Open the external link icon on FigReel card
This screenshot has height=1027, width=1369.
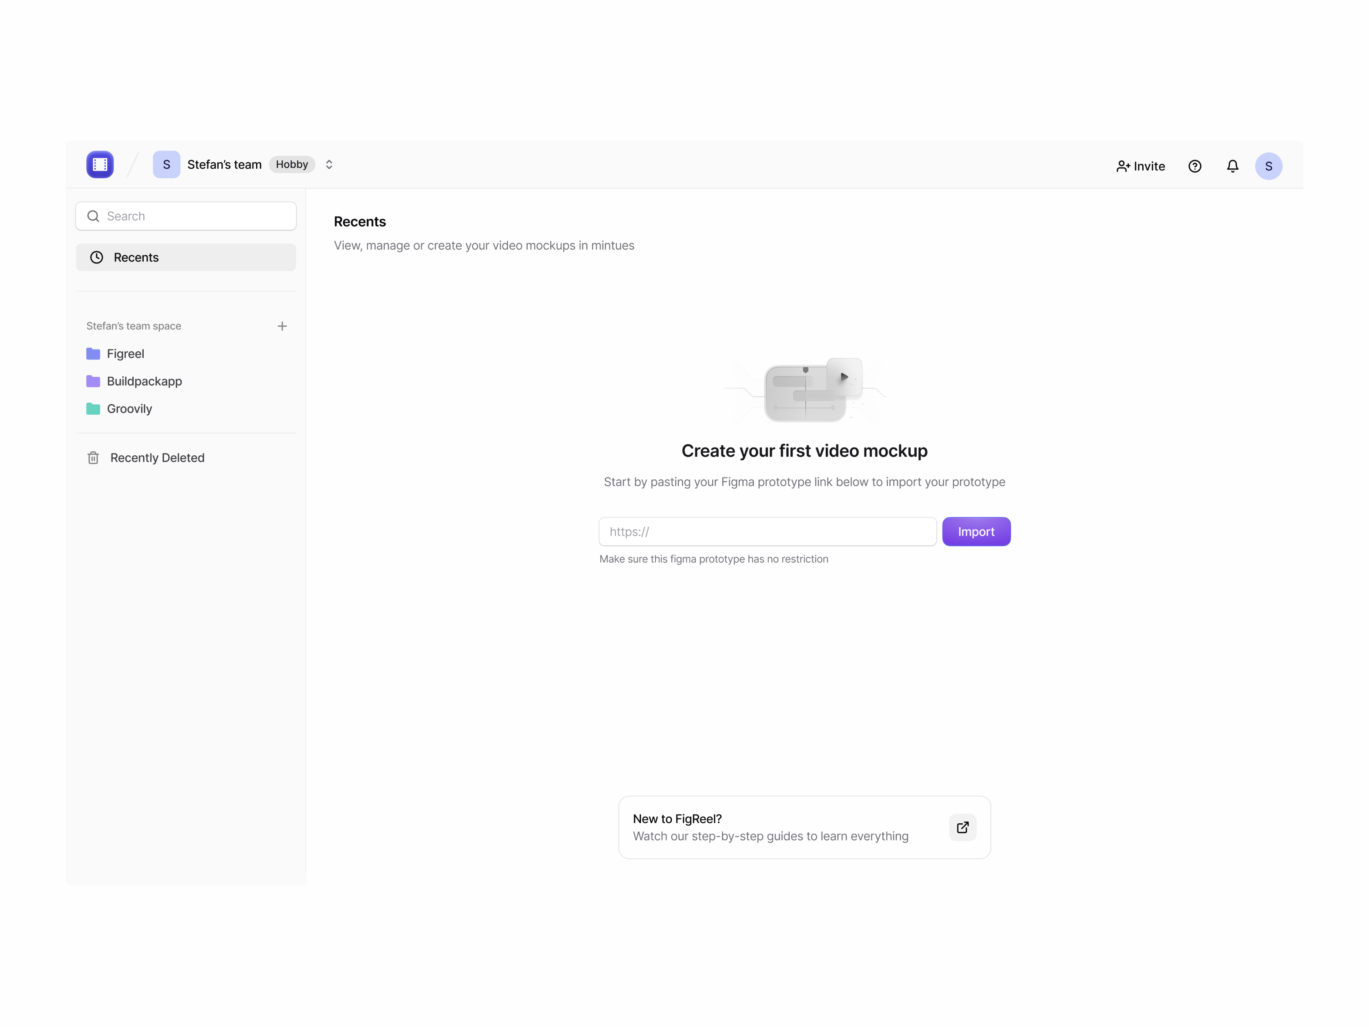click(x=962, y=827)
